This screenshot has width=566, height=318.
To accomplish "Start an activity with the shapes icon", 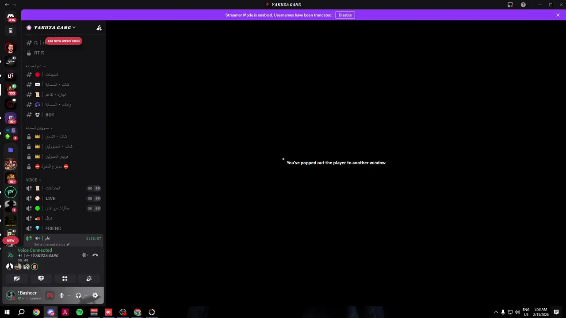I will click(65, 278).
